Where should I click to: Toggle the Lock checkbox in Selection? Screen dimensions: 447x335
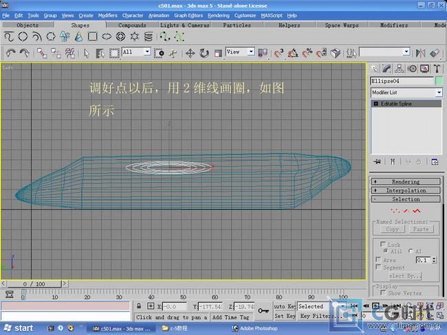pyautogui.click(x=382, y=244)
